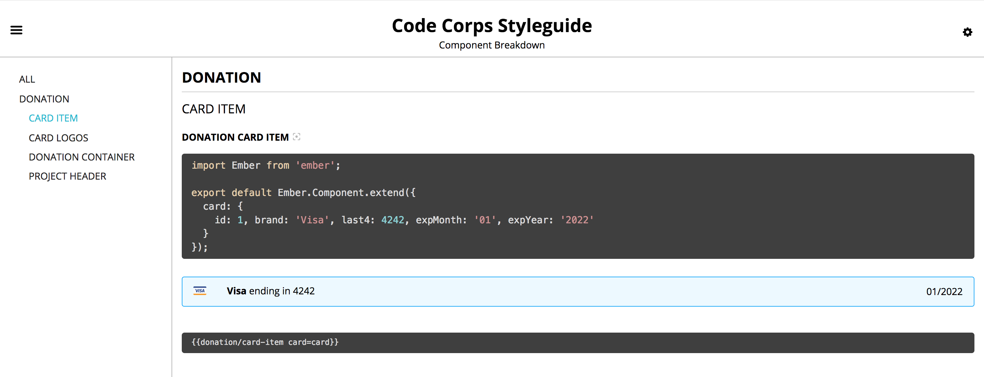Click the 01/2022 expiration date

[x=944, y=292]
